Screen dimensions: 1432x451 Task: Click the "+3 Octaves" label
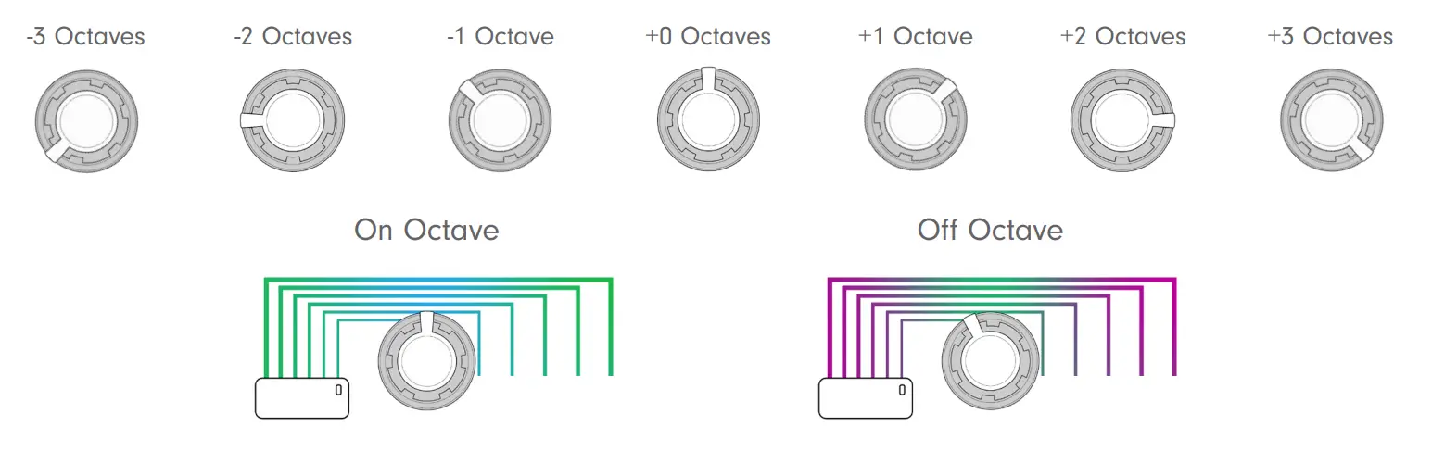point(1330,37)
